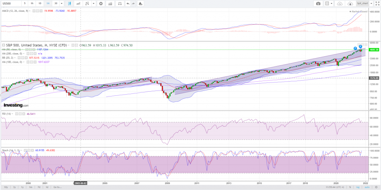Set the date range to 10y
This screenshot has height=190, width=381.
point(5,187)
